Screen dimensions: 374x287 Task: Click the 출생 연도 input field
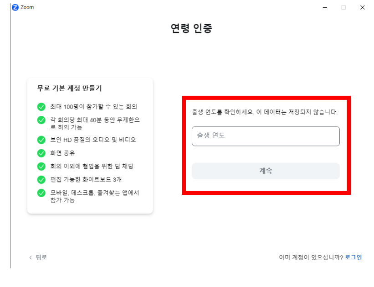[266, 136]
